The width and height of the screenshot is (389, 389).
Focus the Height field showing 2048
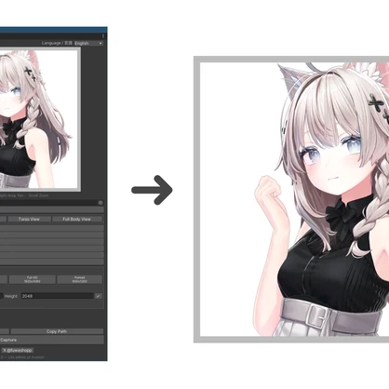click(x=57, y=296)
